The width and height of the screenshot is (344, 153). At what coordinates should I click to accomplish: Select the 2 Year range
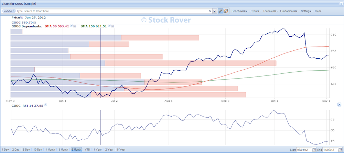click(x=109, y=150)
